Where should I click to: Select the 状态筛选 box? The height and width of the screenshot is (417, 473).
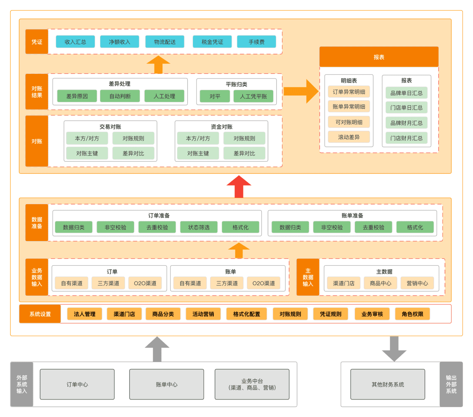(x=199, y=227)
